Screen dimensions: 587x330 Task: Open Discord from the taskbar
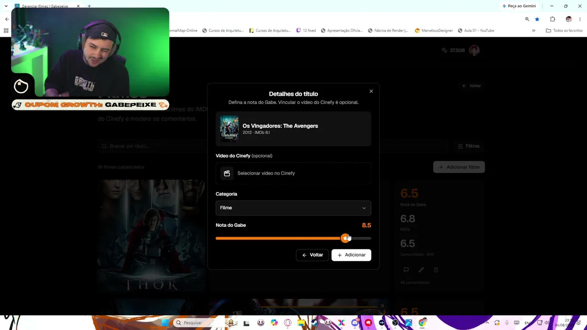coord(355,323)
